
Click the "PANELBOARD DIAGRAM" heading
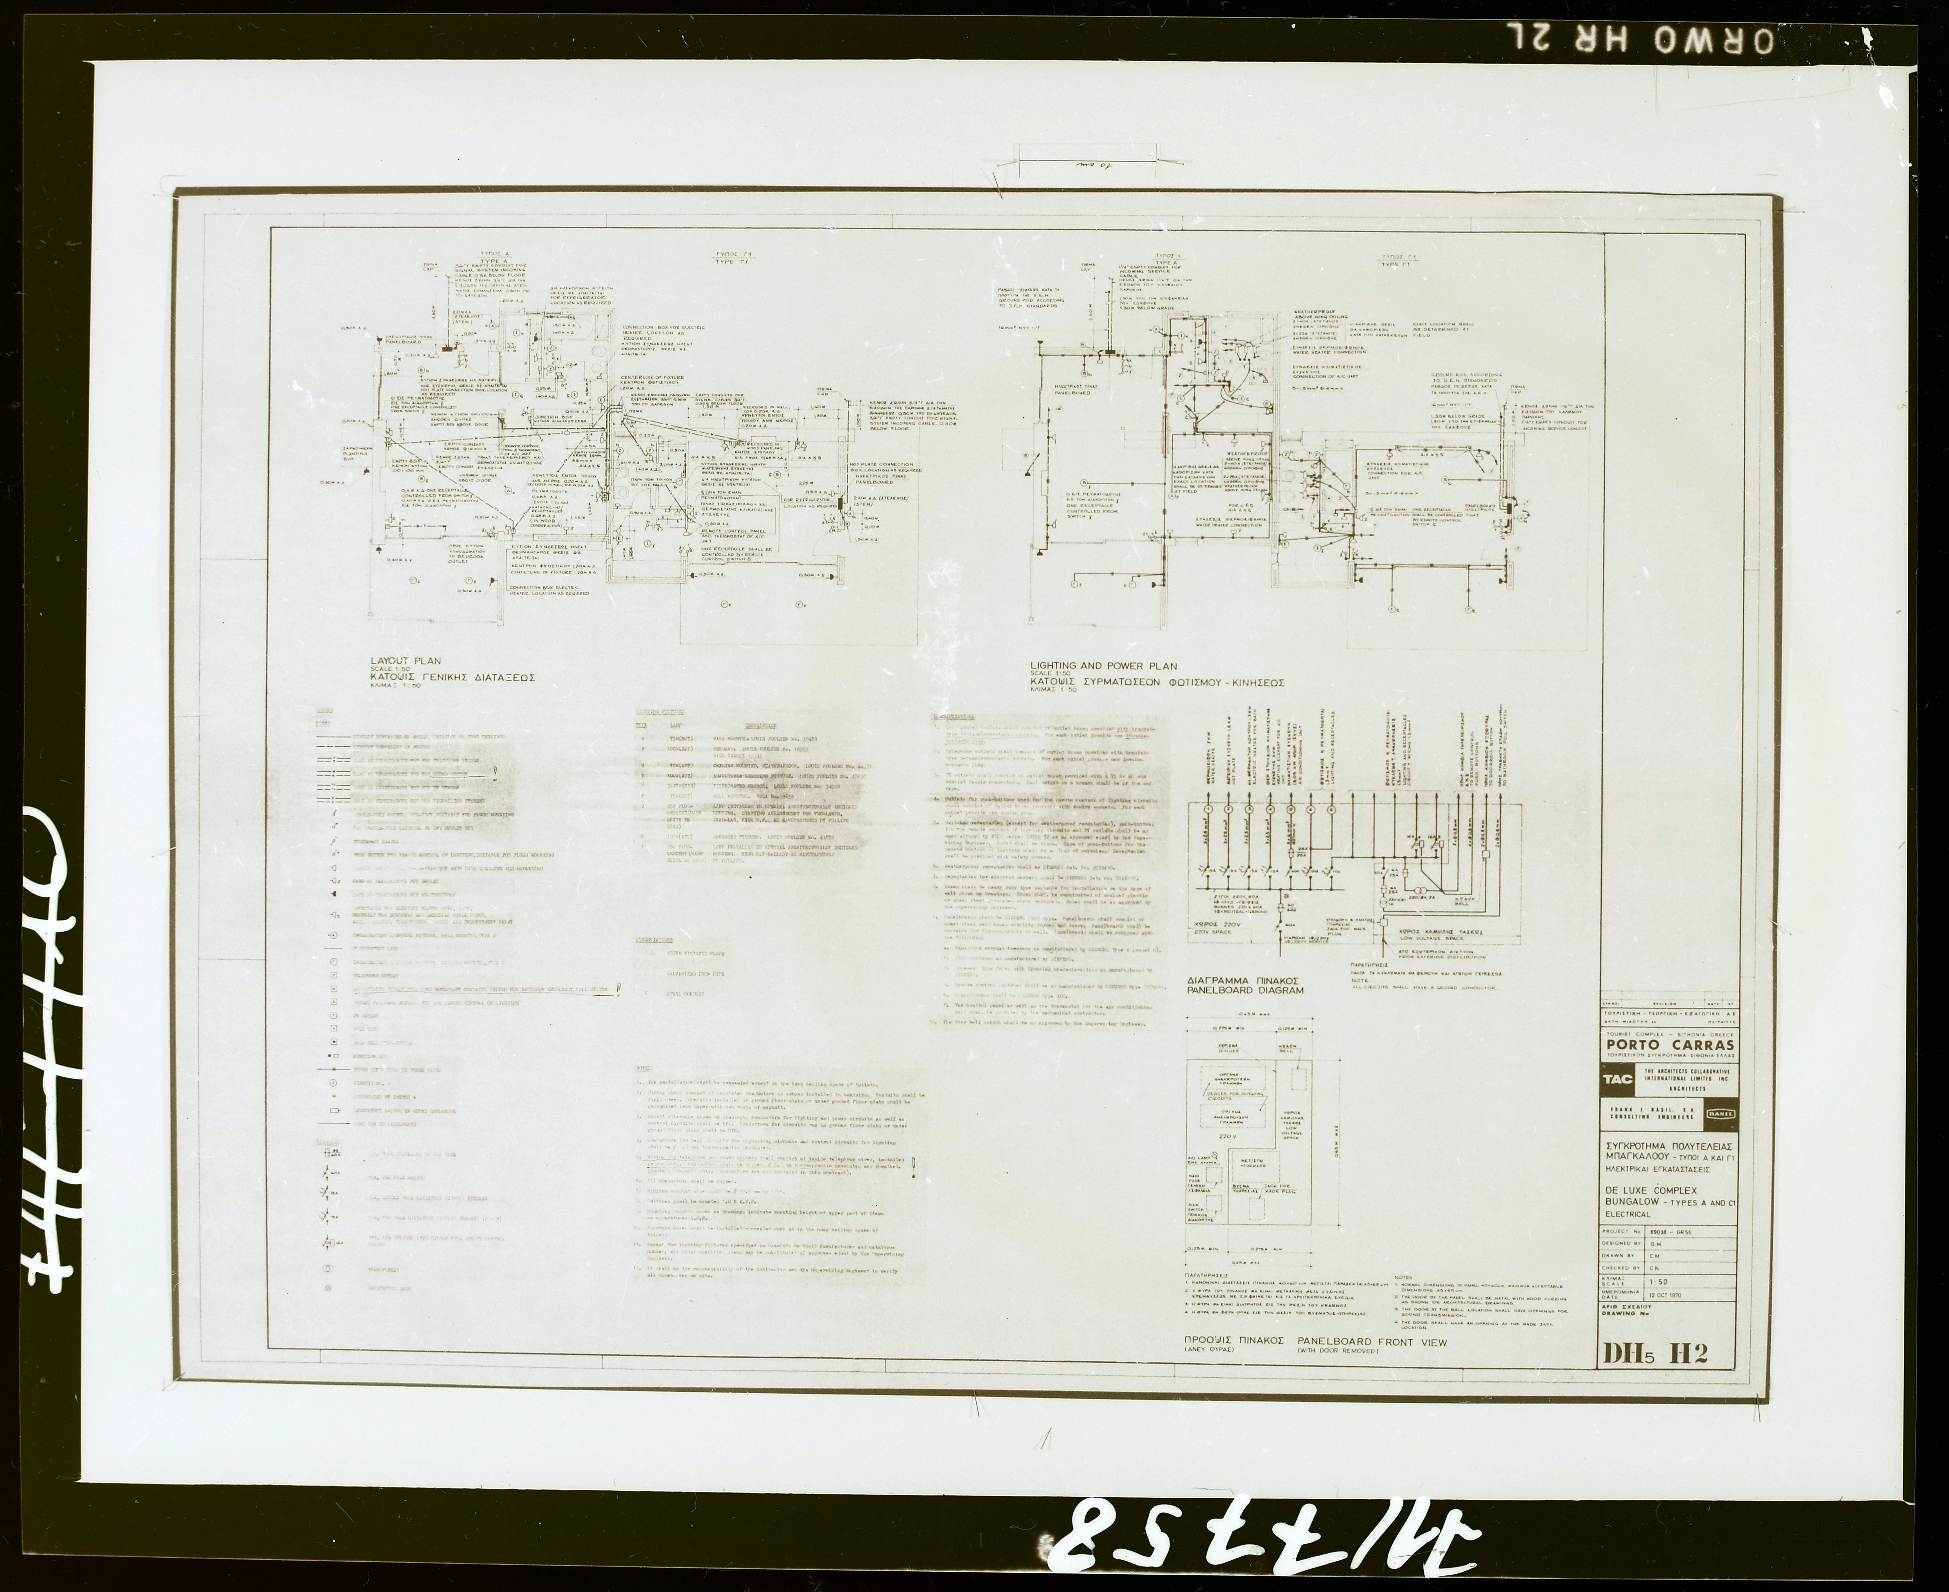click(x=1246, y=990)
